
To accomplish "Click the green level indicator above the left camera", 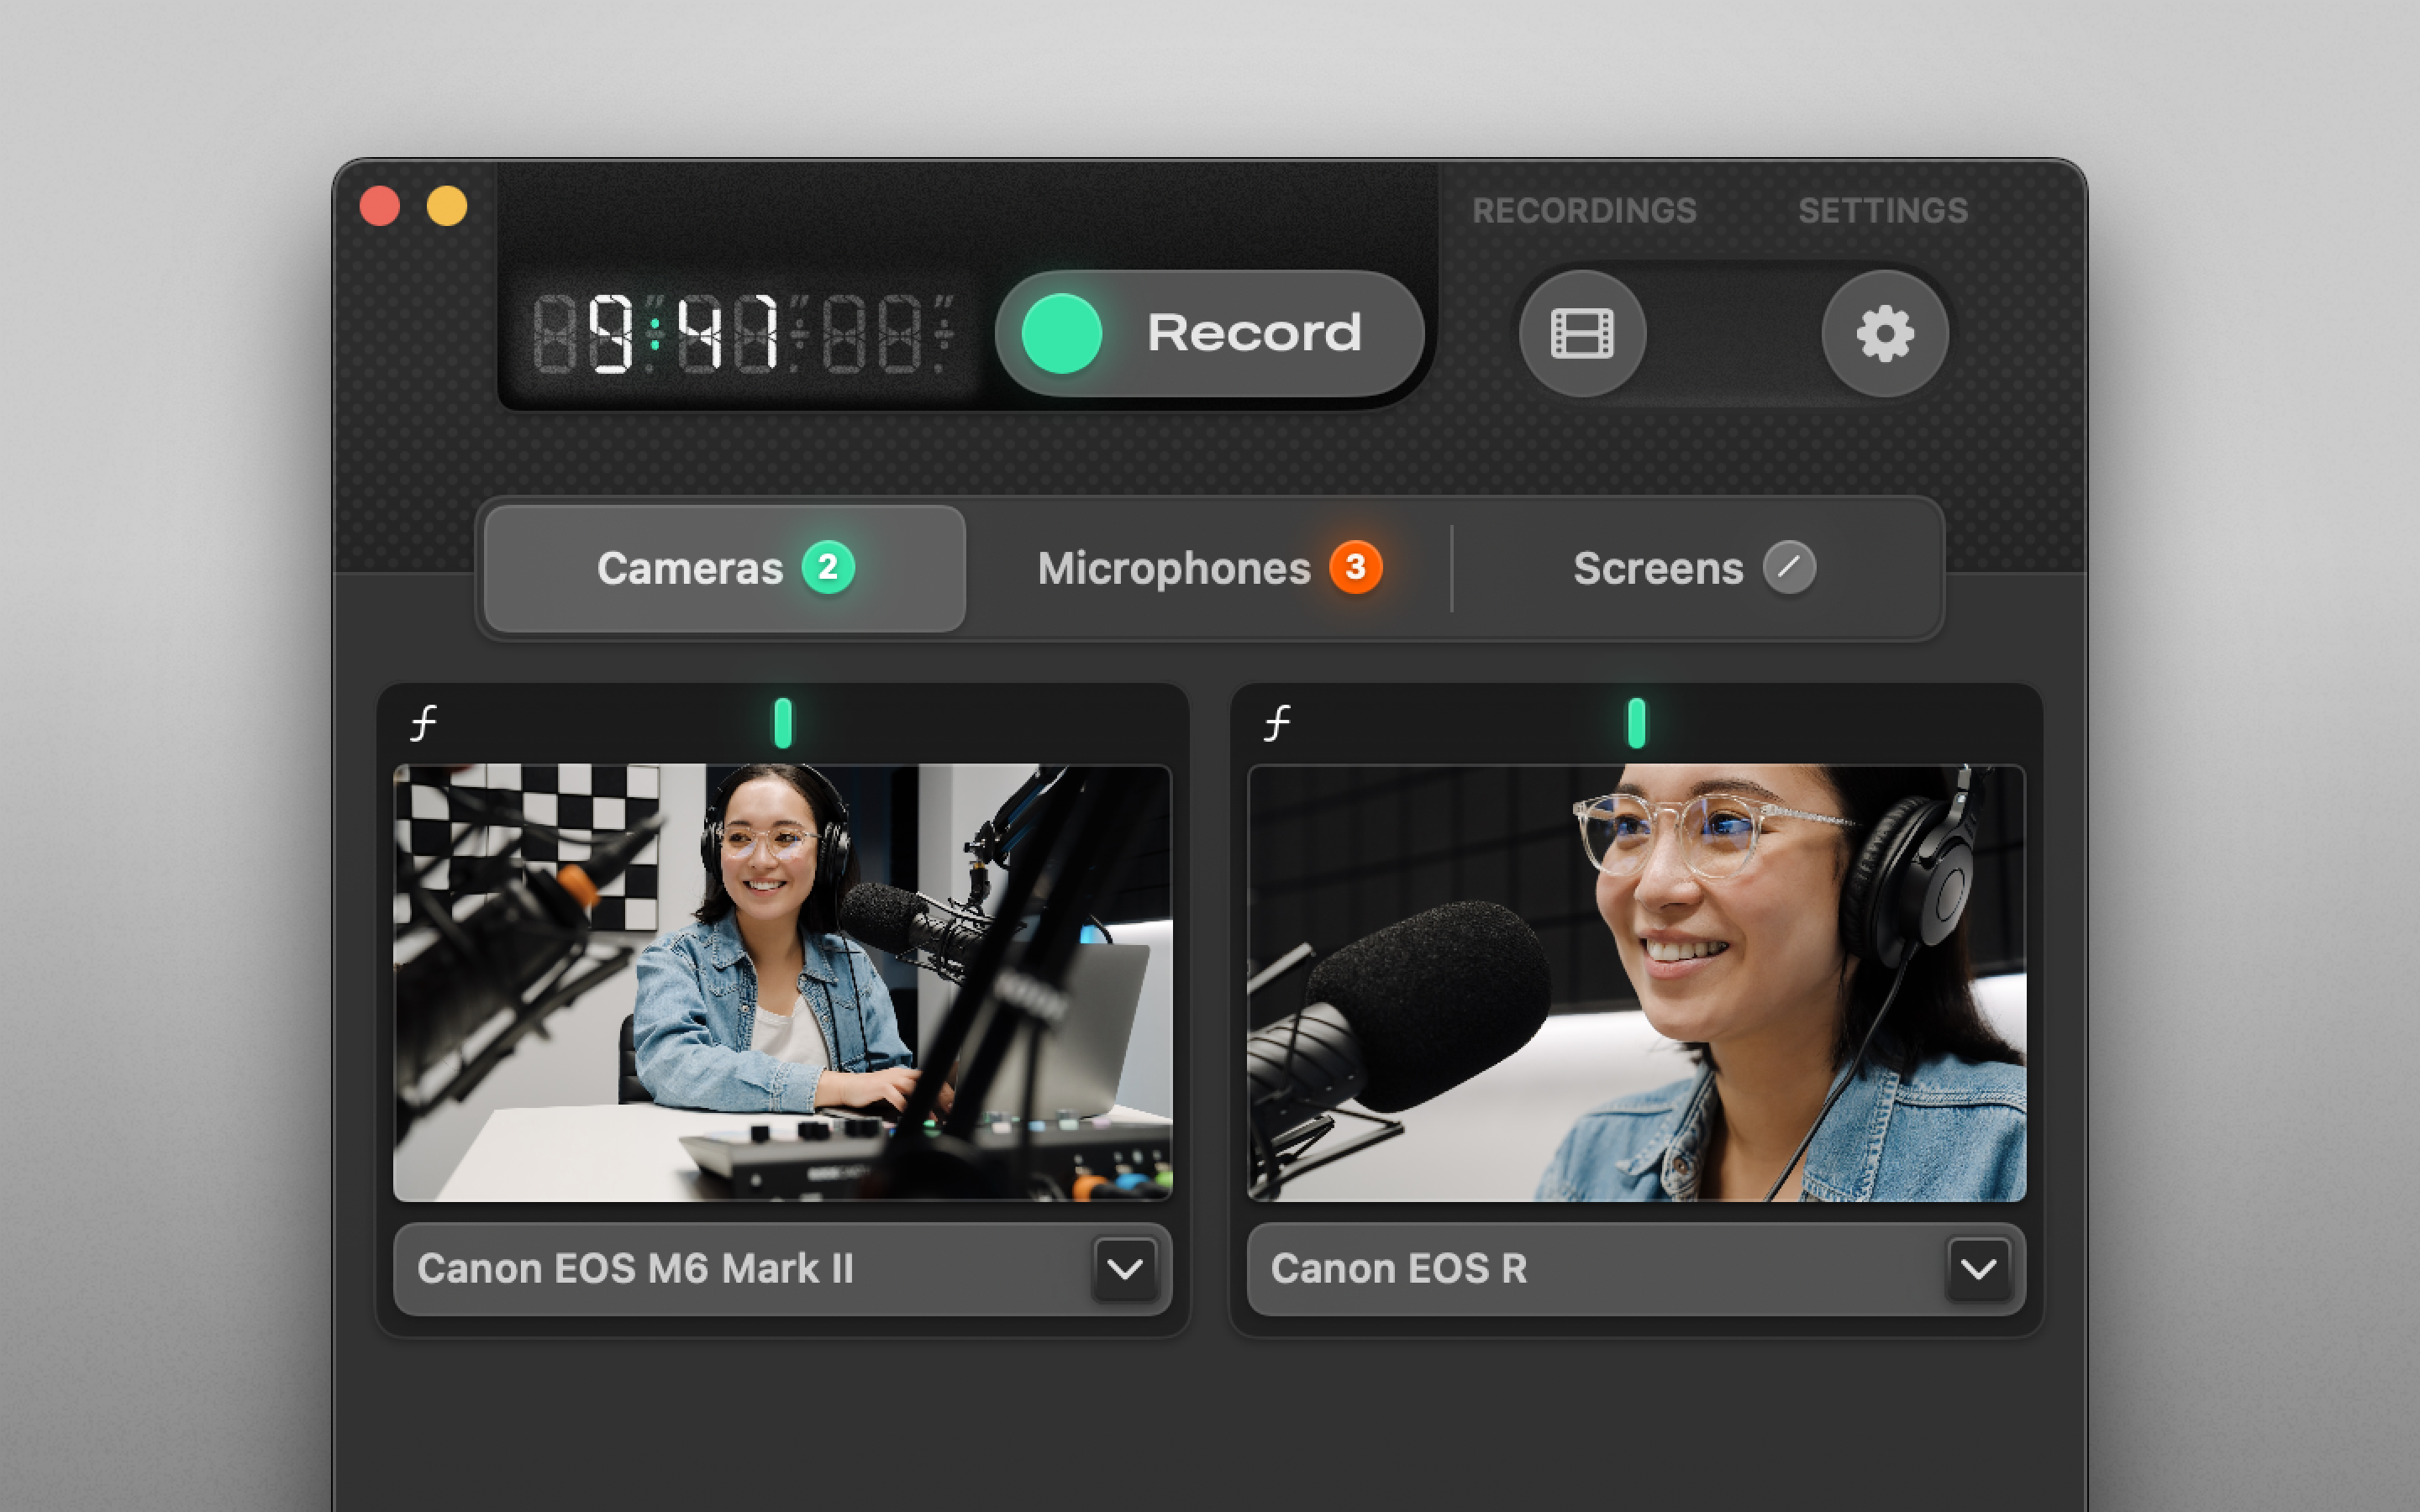I will (x=783, y=723).
